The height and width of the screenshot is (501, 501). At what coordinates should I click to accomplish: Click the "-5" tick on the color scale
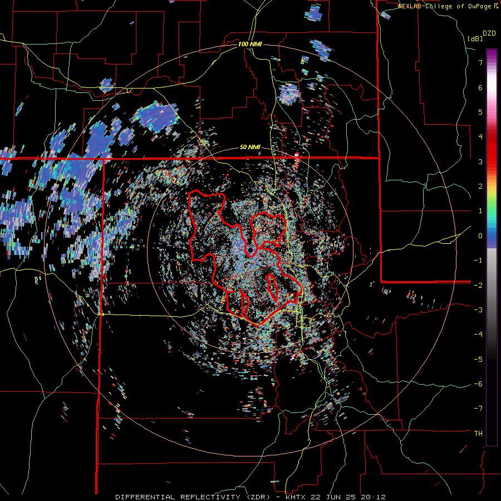[478, 360]
